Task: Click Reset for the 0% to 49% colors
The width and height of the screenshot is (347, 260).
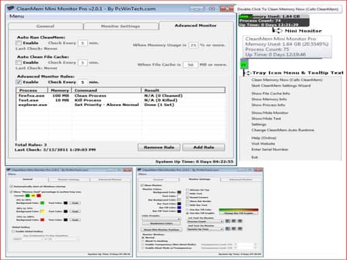Action: click(75, 203)
